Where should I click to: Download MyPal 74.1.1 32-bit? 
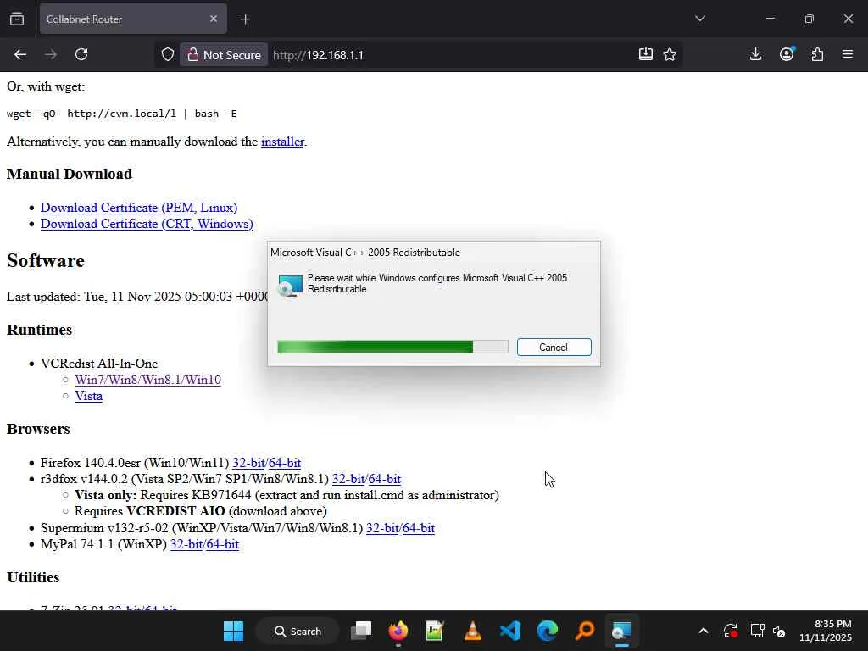186,544
